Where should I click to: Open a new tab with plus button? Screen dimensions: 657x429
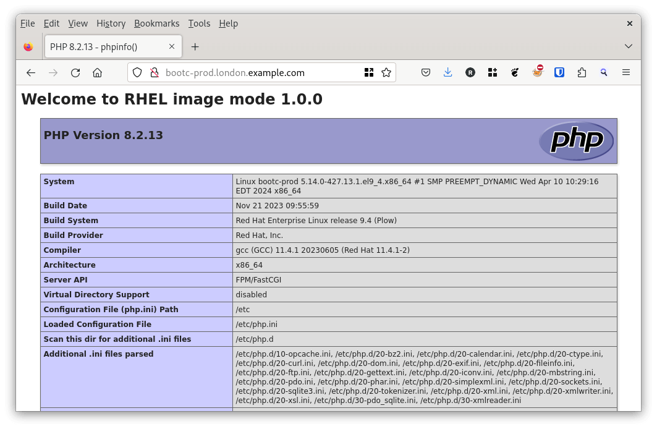click(195, 47)
